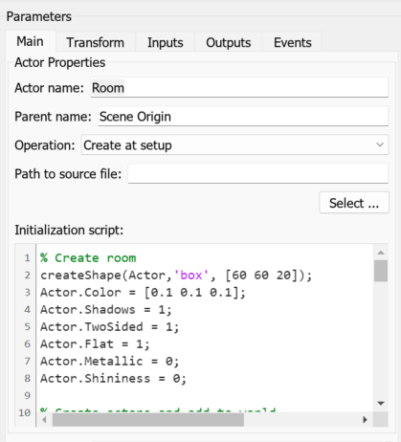Click the vertical scrollbar thumb
The image size is (401, 442).
click(x=381, y=271)
